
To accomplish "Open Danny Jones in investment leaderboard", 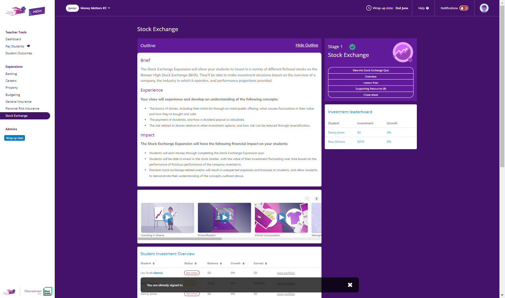I will pyautogui.click(x=336, y=132).
